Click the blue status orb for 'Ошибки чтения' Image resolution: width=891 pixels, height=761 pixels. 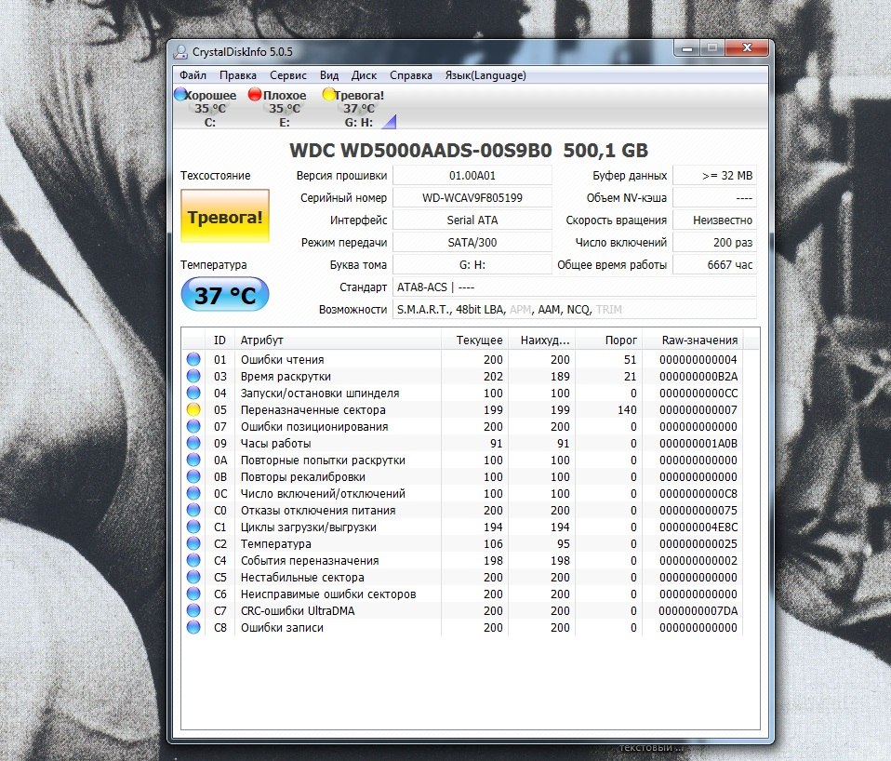(193, 360)
